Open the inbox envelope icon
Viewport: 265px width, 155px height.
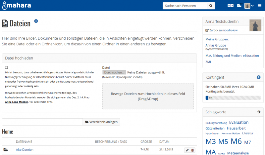(x=239, y=5)
